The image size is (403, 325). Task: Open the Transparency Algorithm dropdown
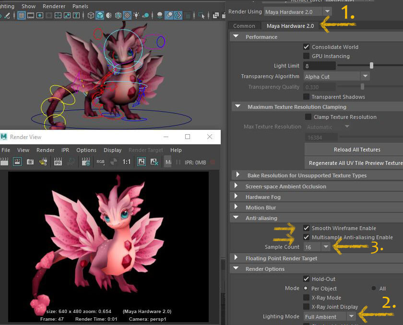pos(366,76)
